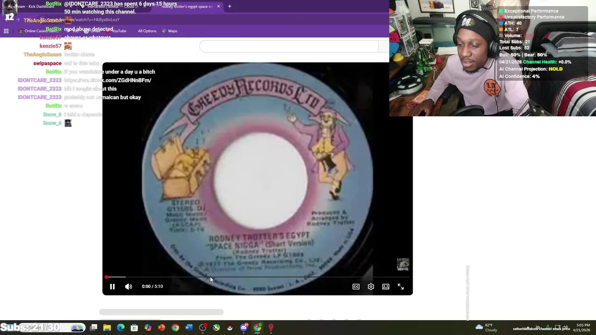Open OBS Studio from the taskbar
Screen dimensions: 596x335
coord(203,328)
